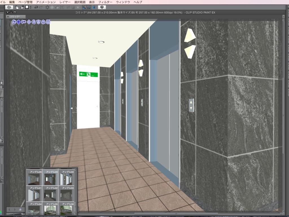Select the rightmost 3D object scale manipulator

pyautogui.click(x=48, y=22)
